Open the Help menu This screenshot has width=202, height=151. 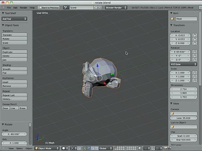[32, 8]
